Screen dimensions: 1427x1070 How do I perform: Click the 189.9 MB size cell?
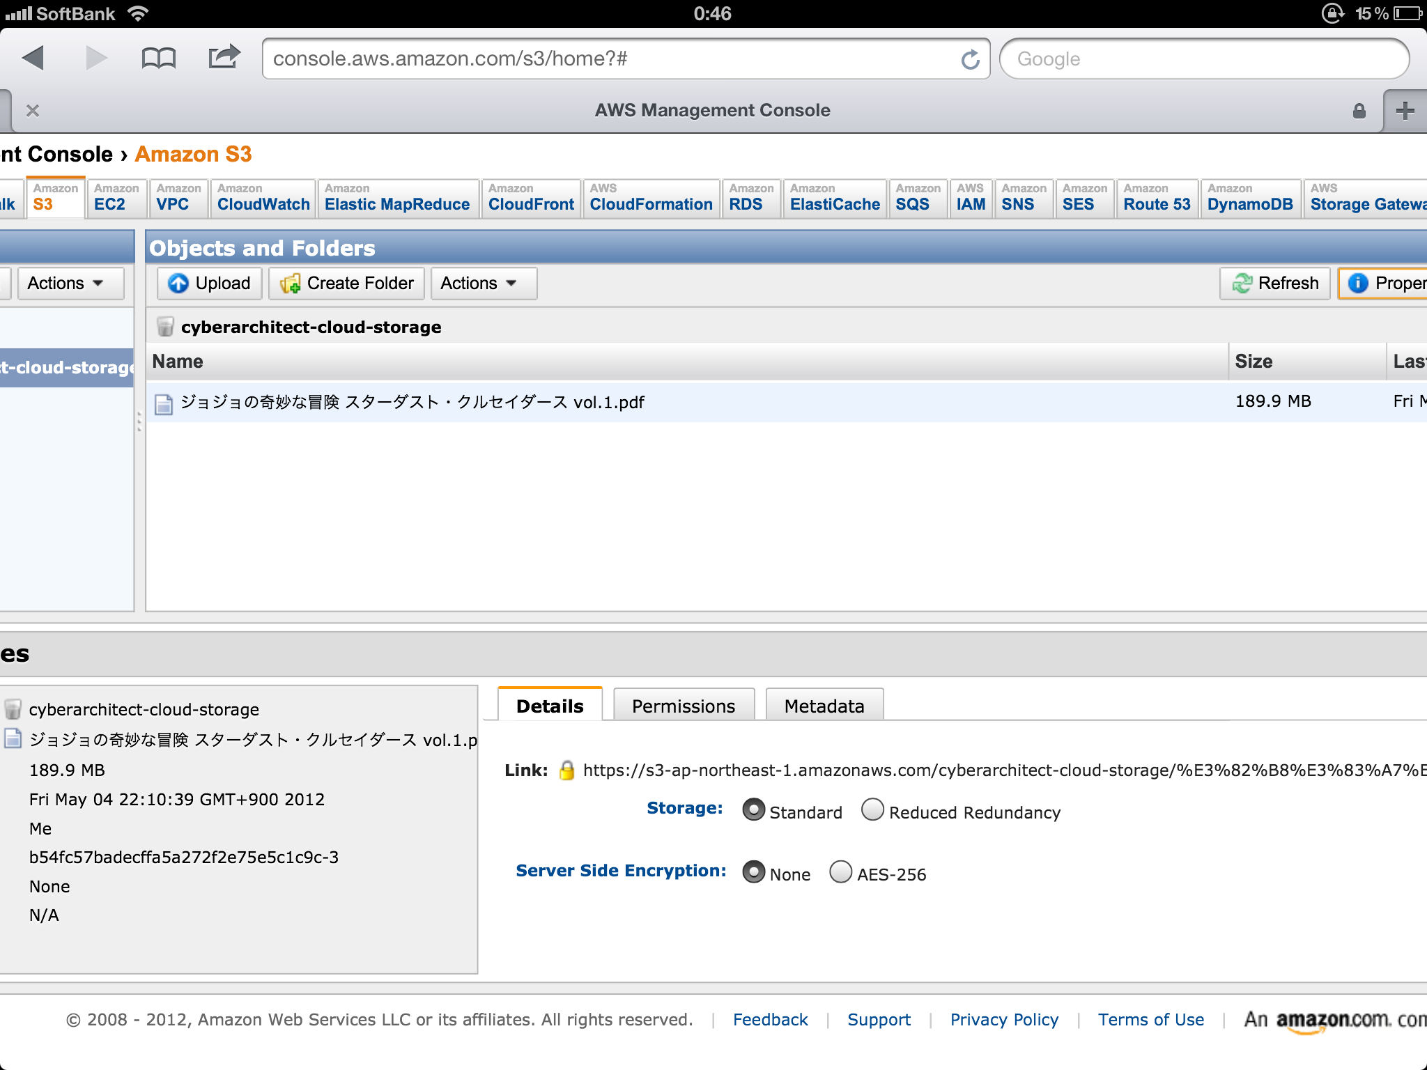point(1273,401)
